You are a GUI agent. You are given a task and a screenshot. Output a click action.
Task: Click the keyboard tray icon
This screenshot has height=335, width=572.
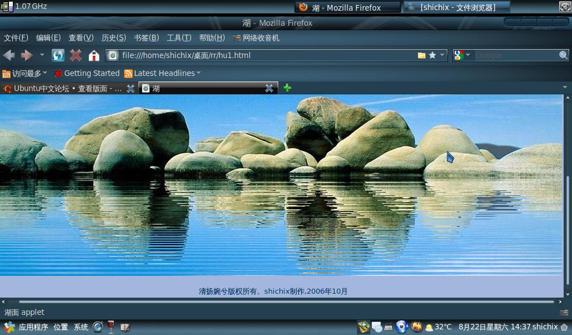coord(389,327)
